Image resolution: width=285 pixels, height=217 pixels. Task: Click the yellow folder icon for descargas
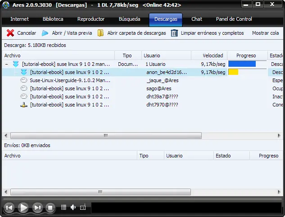tap(100, 33)
